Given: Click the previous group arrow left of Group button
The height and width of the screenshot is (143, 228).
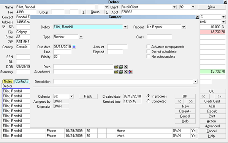Looking at the screenshot, I should point(84,12).
